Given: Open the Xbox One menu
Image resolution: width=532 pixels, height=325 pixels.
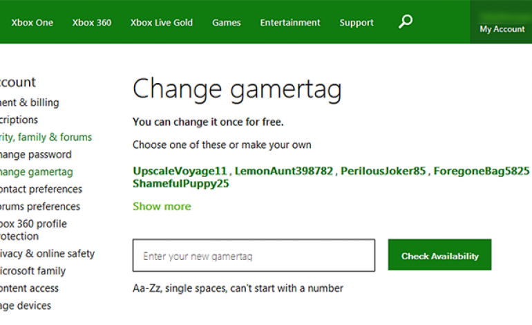Looking at the screenshot, I should (32, 22).
